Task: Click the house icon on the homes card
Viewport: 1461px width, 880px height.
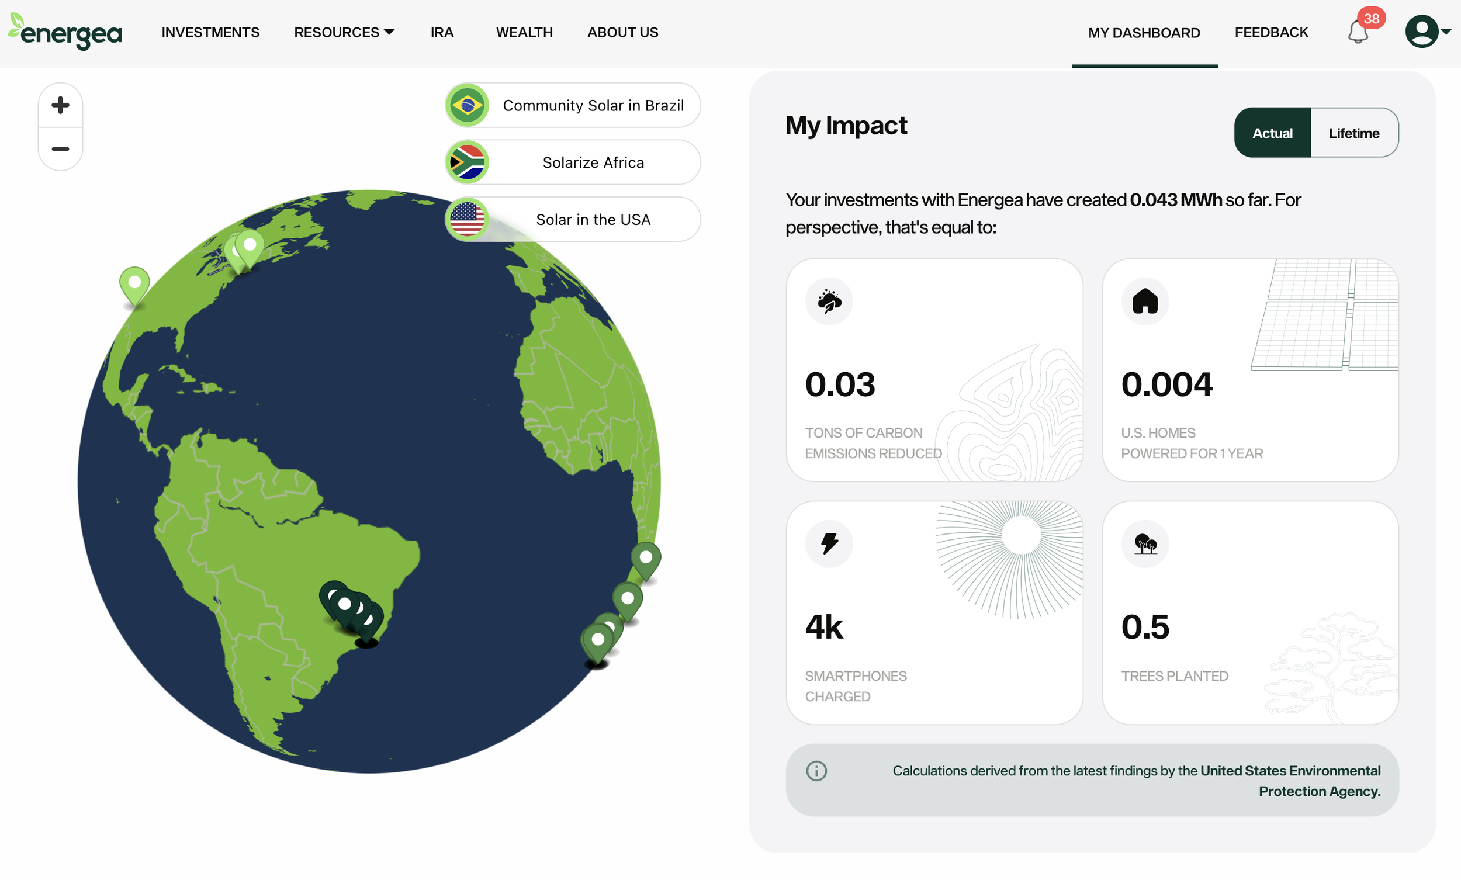Action: coord(1145,302)
